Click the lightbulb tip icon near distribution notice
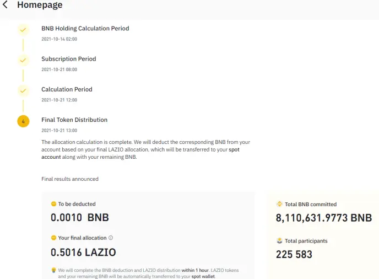Viewport: 379px width, 279px height. pos(53,270)
